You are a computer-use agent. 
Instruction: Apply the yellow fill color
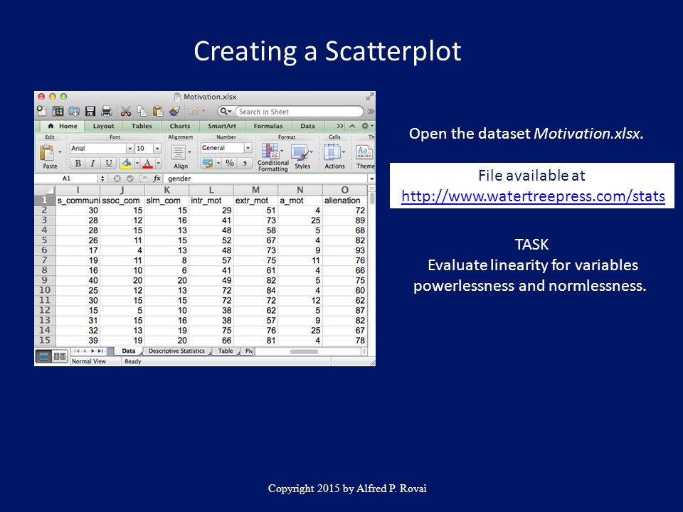point(127,164)
